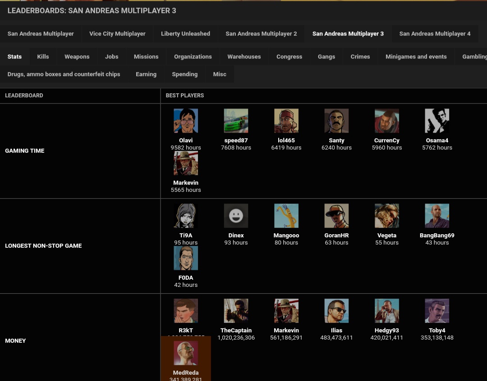This screenshot has width=487, height=381.
Task: Click Markevin's avatar in Money row
Action: 286,311
